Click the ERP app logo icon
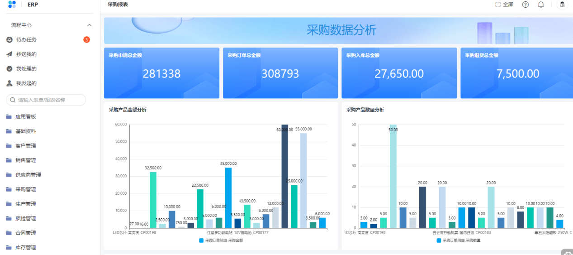The width and height of the screenshot is (573, 255). pos(12,4)
